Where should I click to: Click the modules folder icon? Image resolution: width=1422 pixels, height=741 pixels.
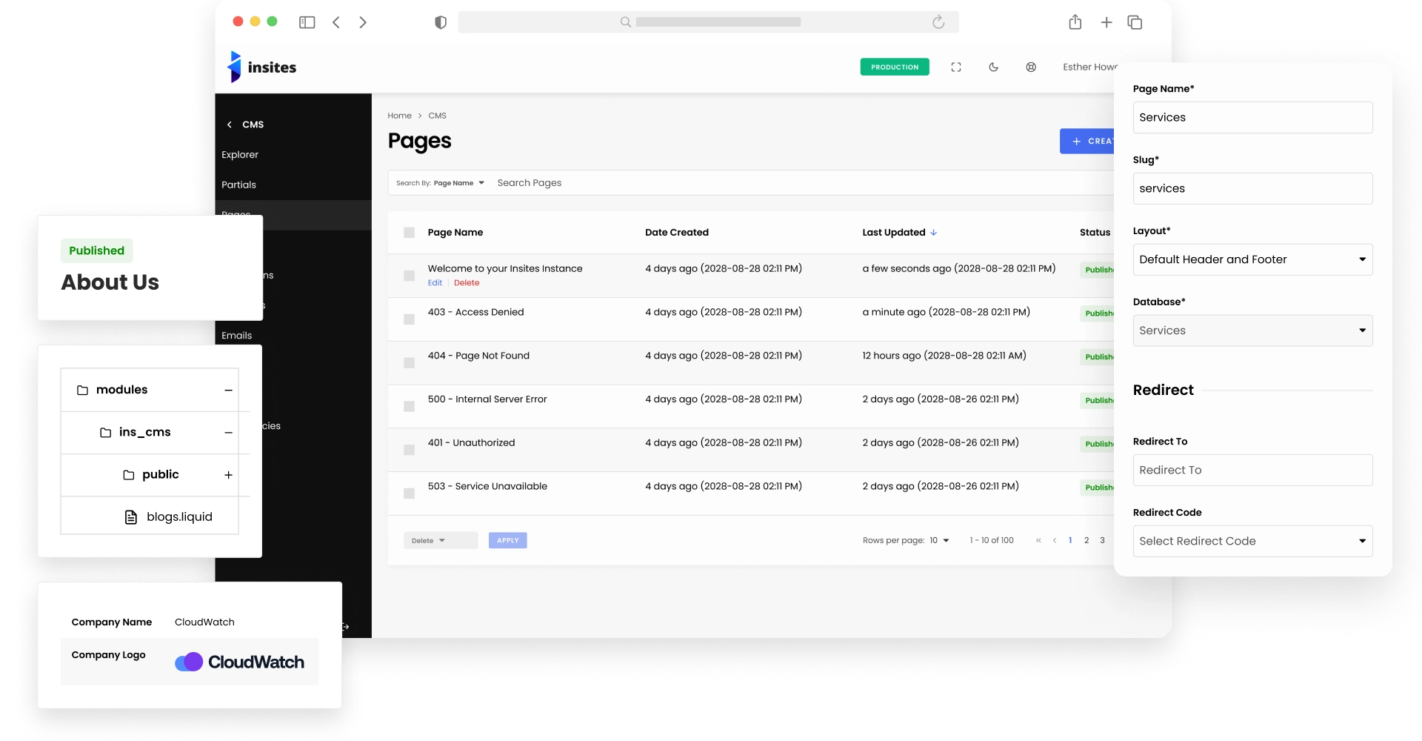coord(83,390)
